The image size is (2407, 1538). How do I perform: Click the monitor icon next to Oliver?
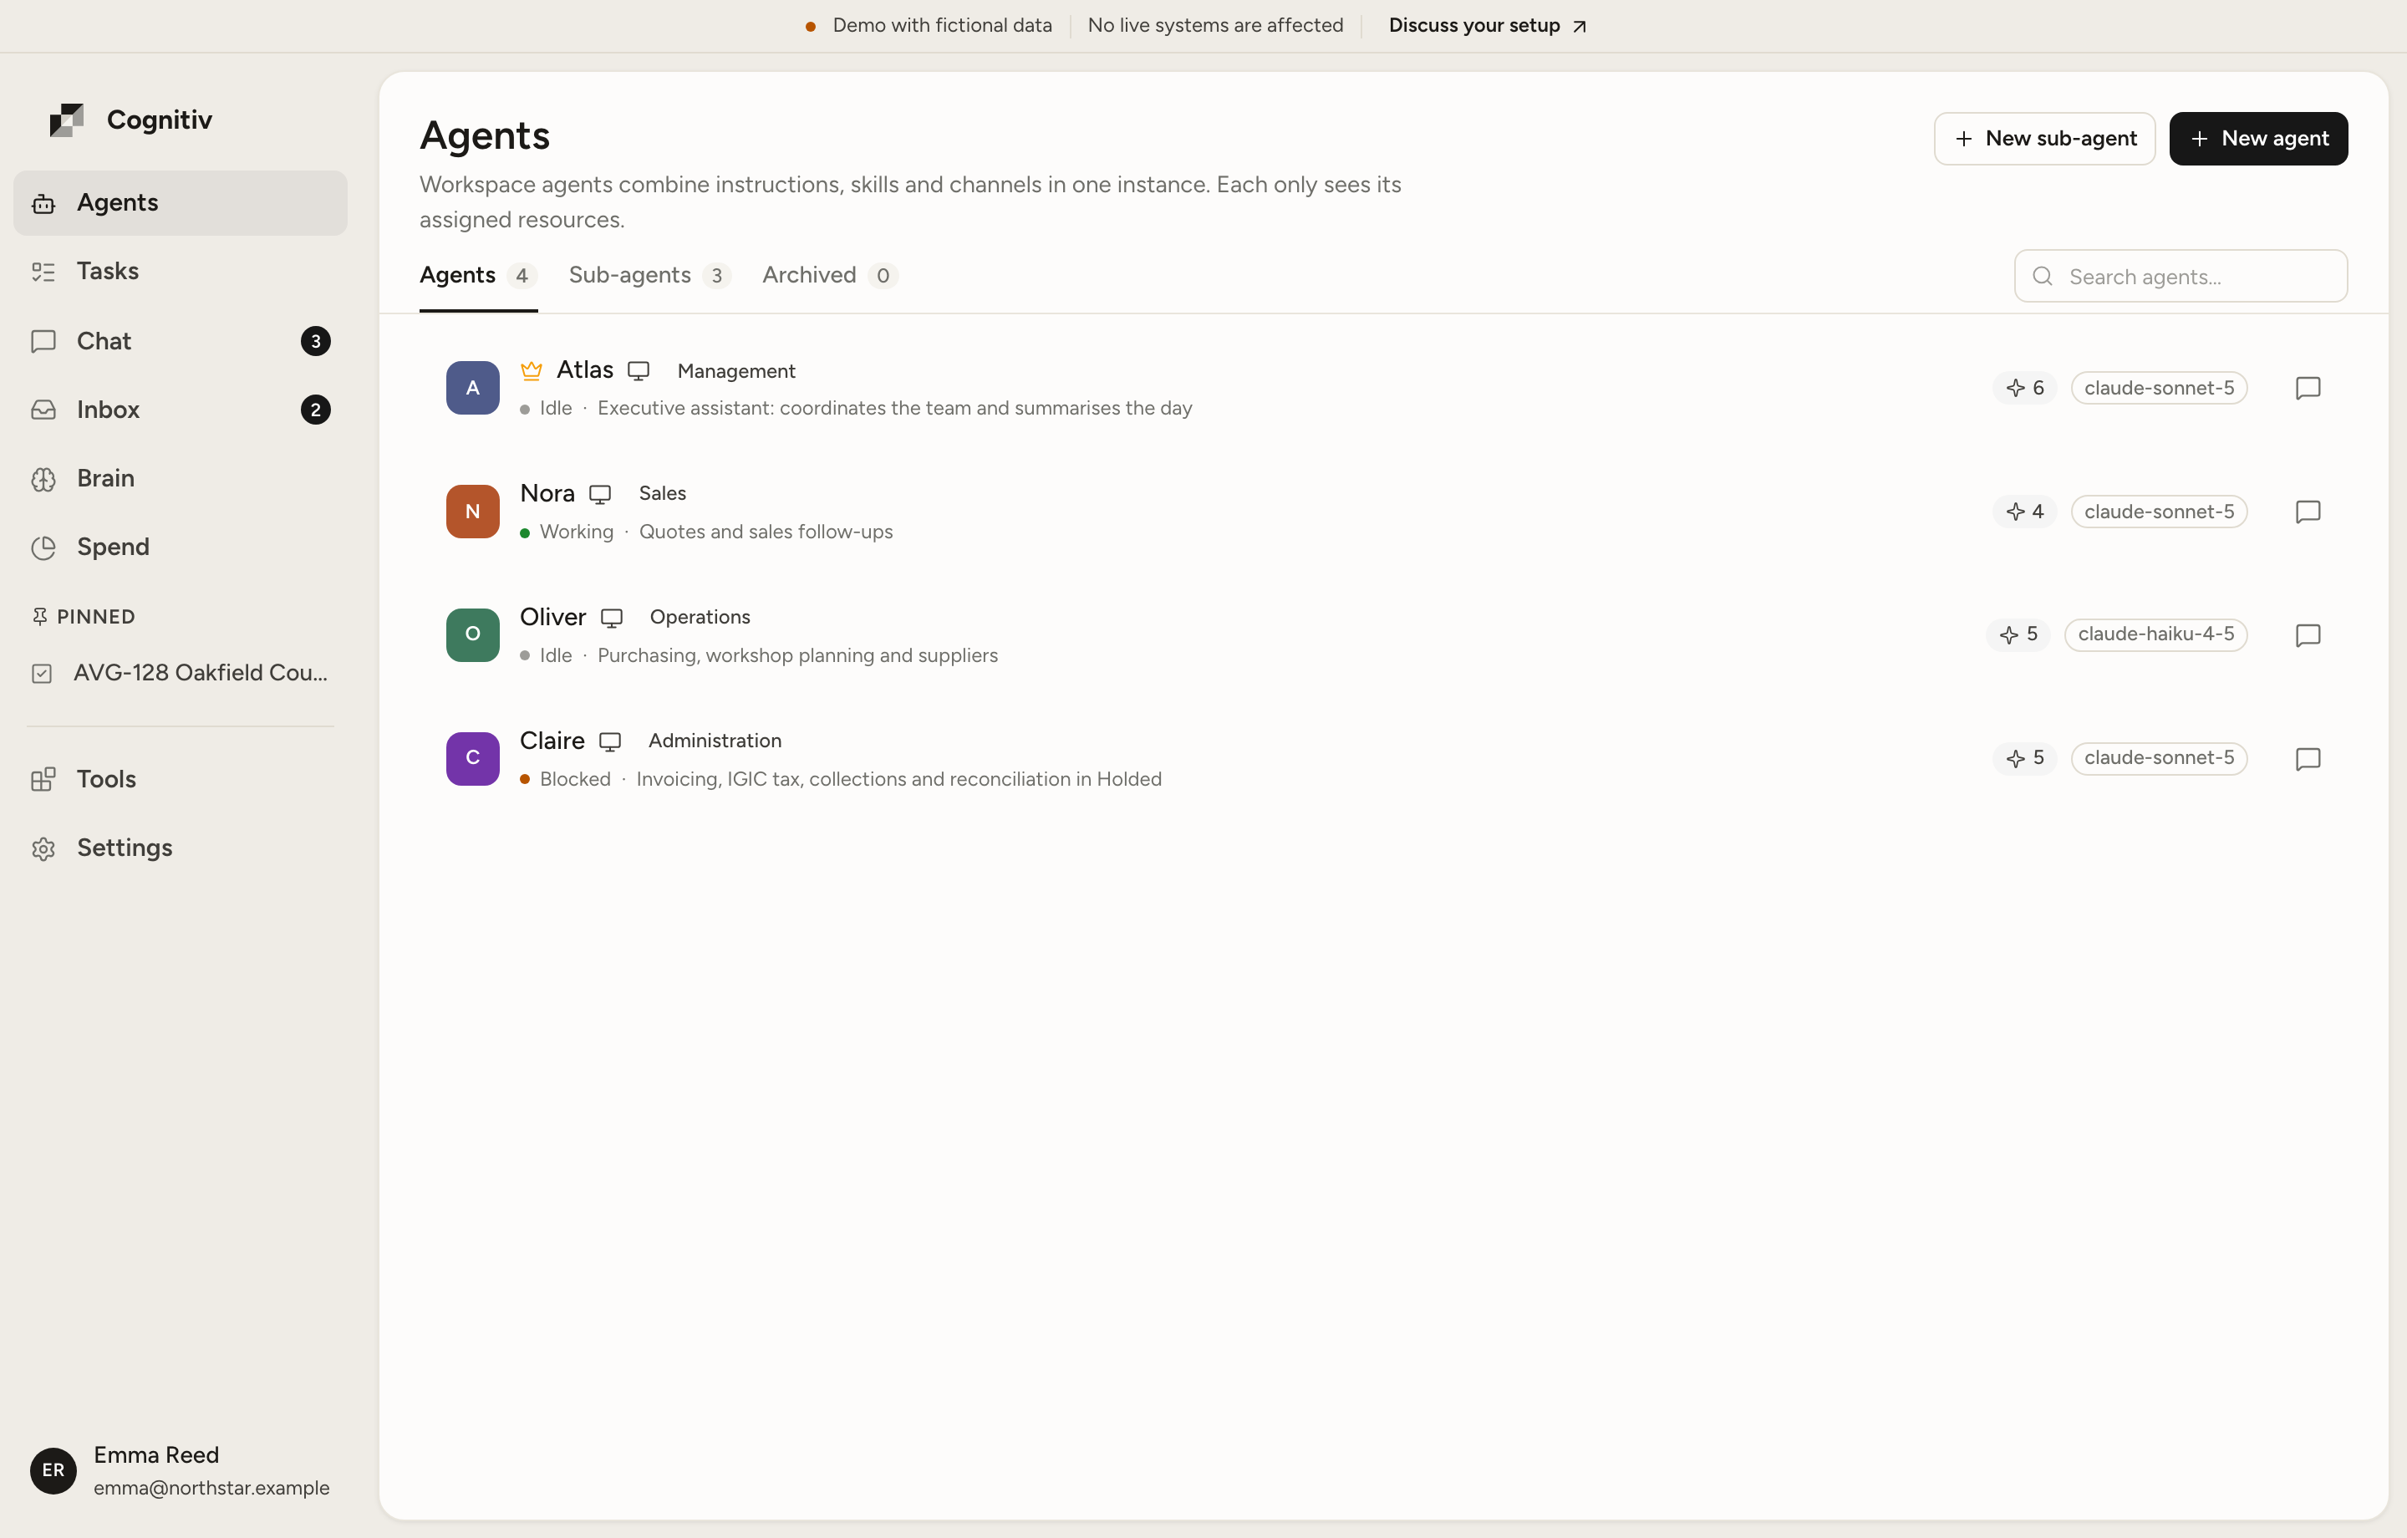click(x=611, y=618)
